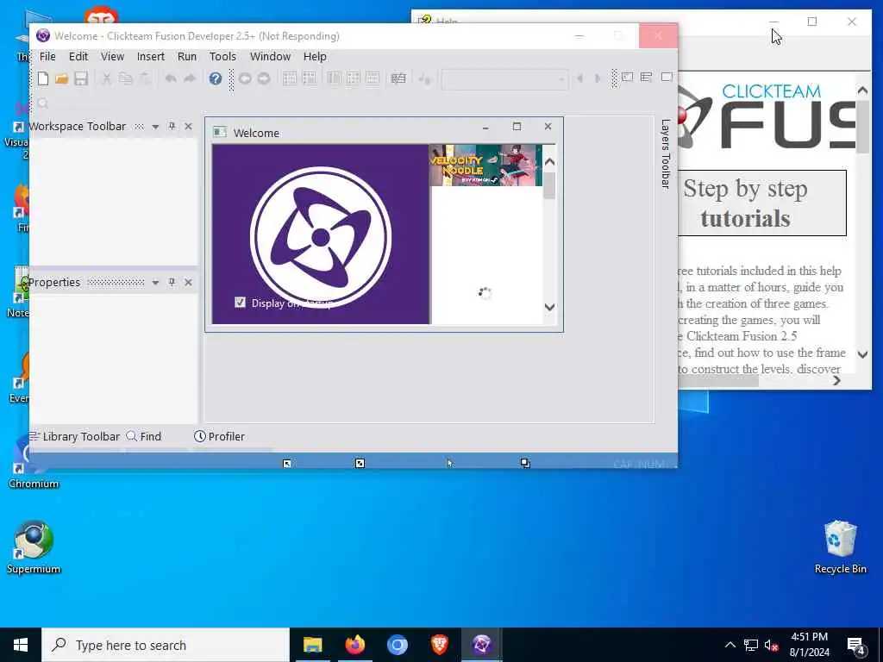This screenshot has height=662, width=883.
Task: Maximize the Help window
Action: pyautogui.click(x=812, y=22)
